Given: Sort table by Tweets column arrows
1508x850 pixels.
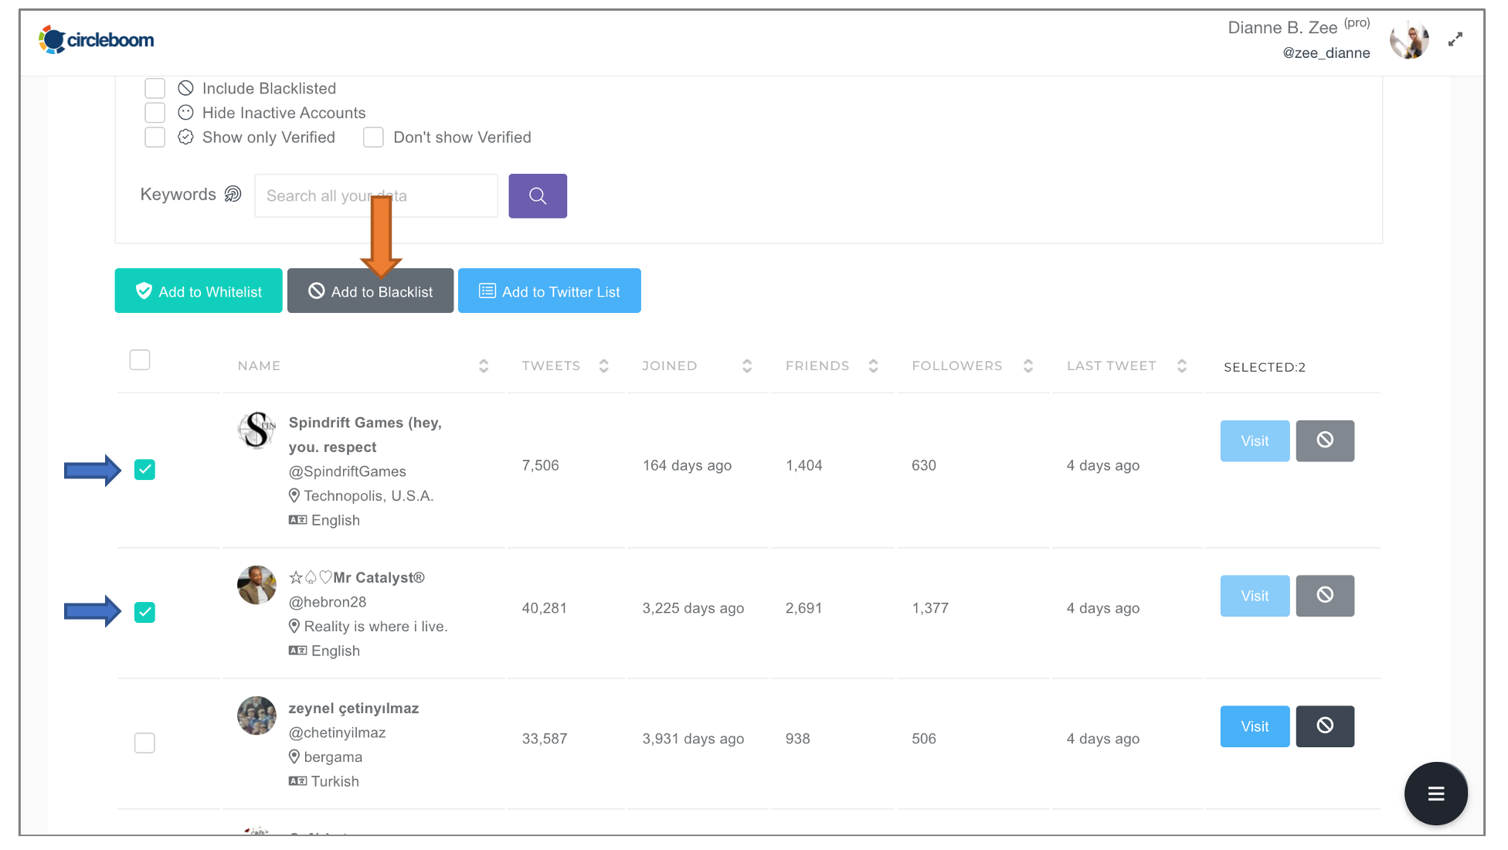Looking at the screenshot, I should [x=604, y=366].
